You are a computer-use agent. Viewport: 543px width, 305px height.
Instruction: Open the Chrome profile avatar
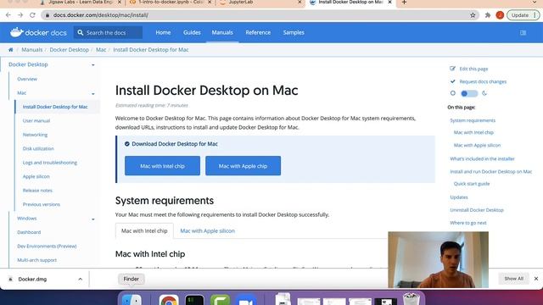click(x=500, y=15)
